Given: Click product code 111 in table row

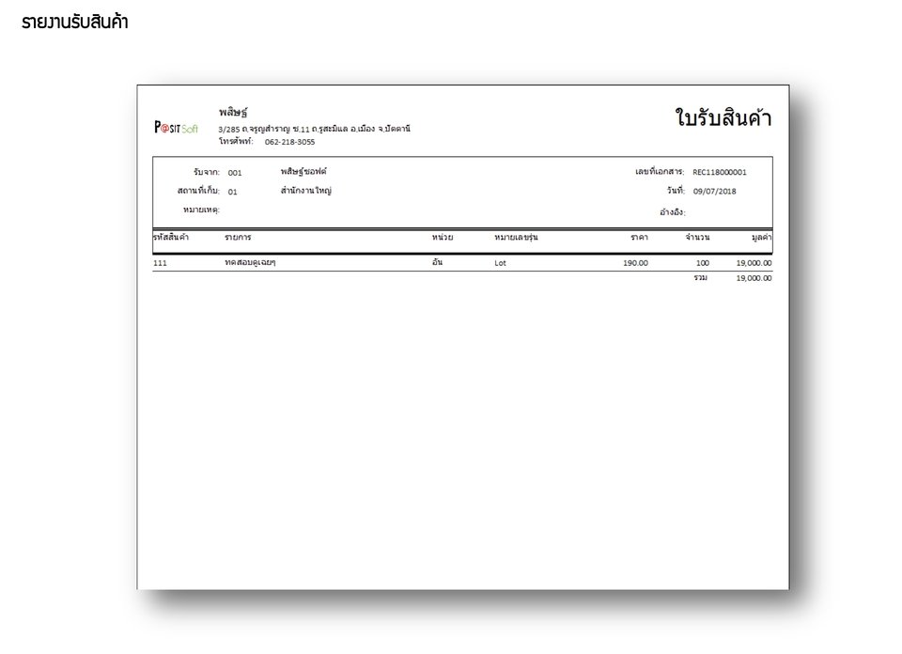Looking at the screenshot, I should click(x=160, y=263).
